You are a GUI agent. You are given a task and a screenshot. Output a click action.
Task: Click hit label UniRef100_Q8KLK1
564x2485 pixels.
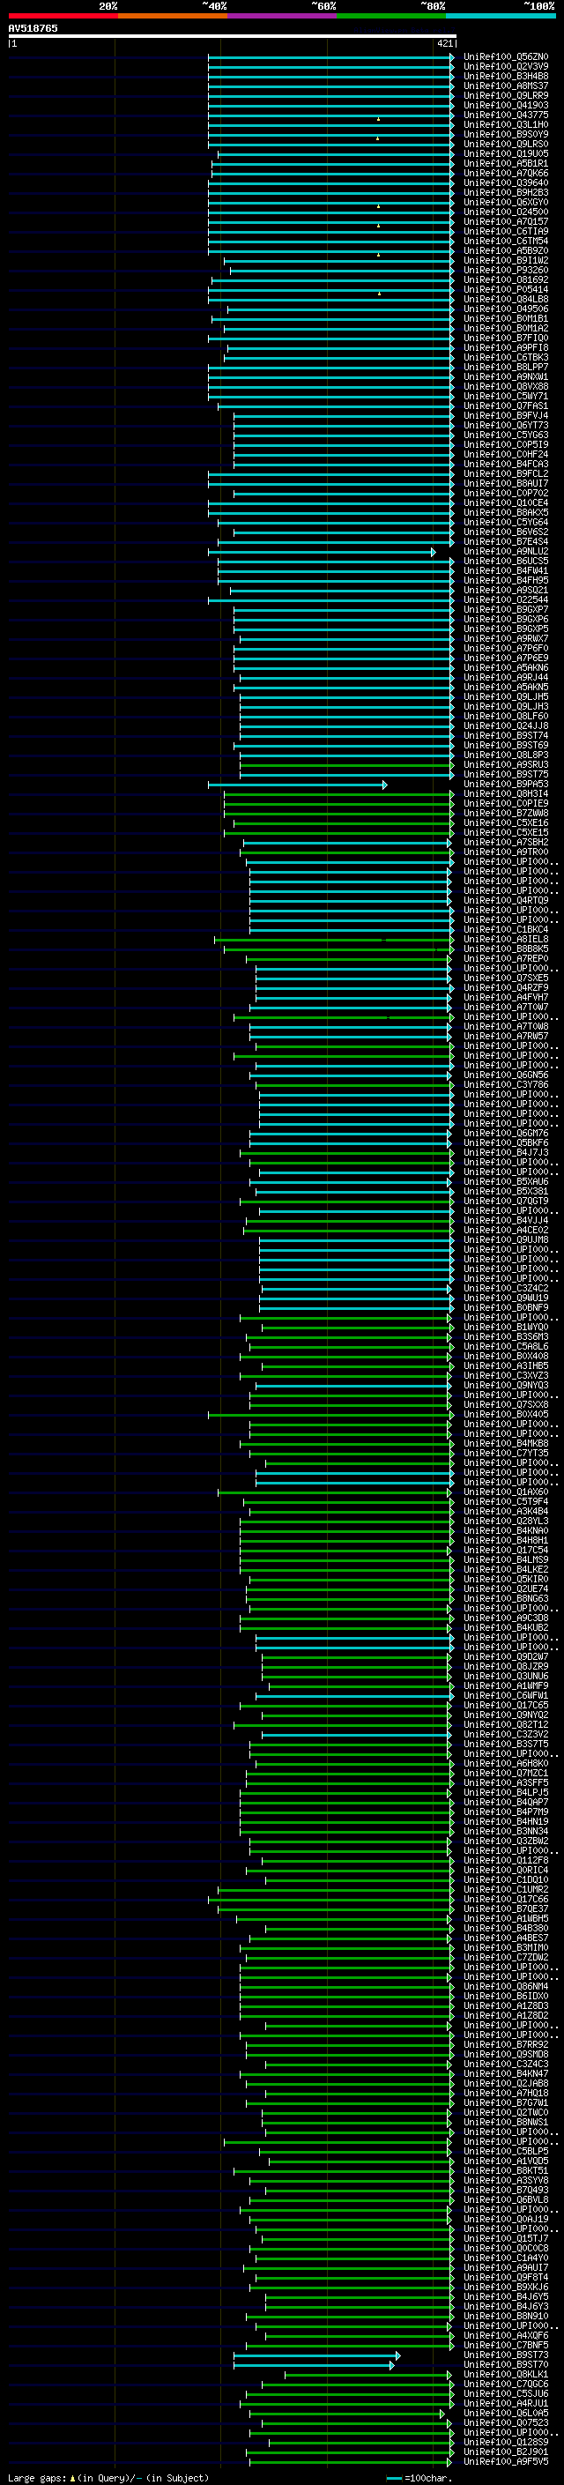pos(506,2374)
